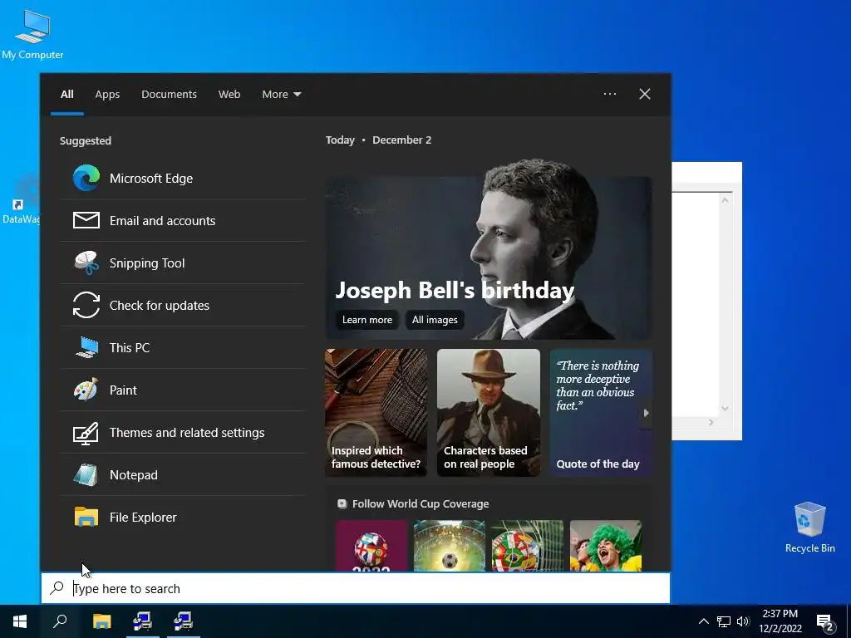
Task: Open the flags soccer ball thumbnail
Action: pyautogui.click(x=528, y=545)
